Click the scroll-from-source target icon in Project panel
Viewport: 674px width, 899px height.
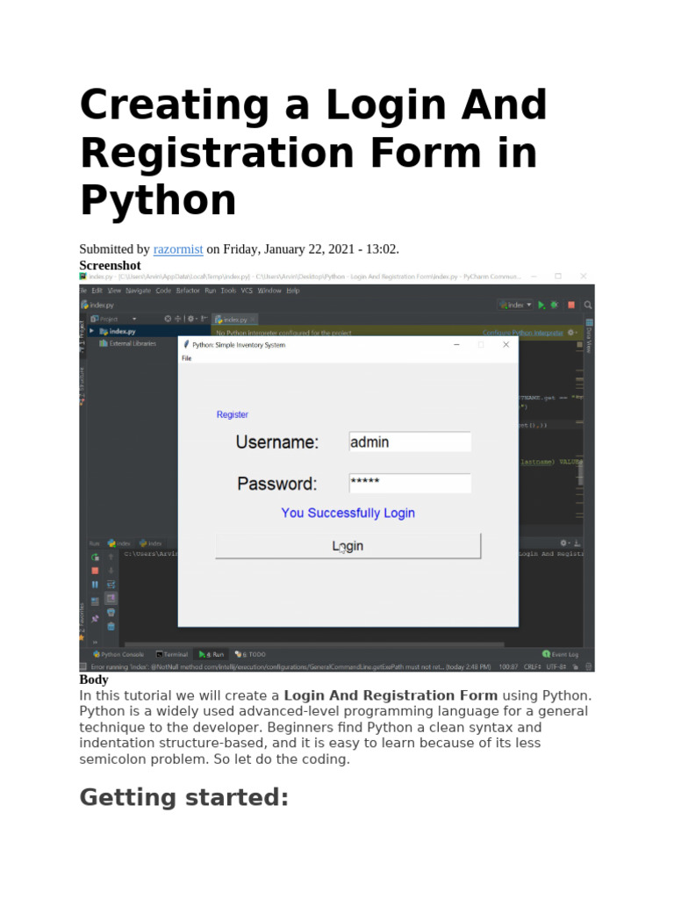(x=168, y=319)
